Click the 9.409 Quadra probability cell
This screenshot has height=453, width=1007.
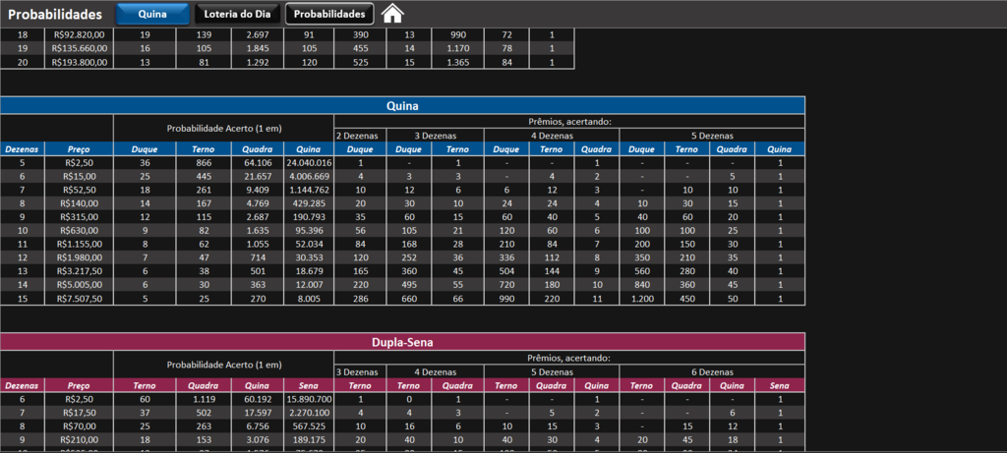(258, 190)
